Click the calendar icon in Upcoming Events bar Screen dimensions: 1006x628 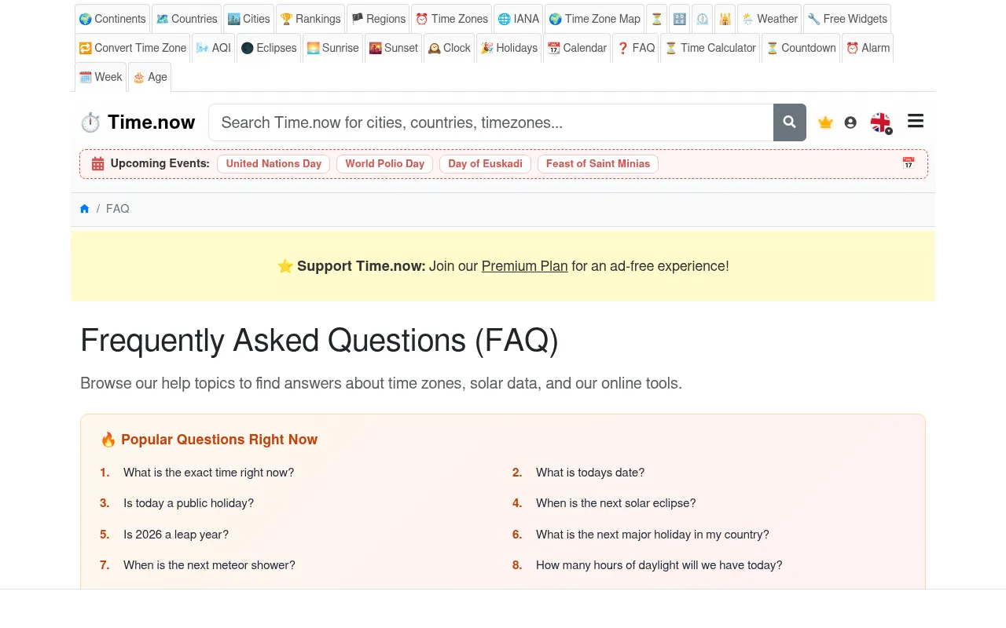coord(909,163)
